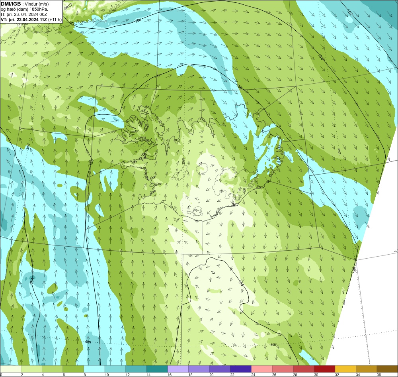Click legend tick value '16'
The width and height of the screenshot is (398, 377).
click(x=169, y=375)
